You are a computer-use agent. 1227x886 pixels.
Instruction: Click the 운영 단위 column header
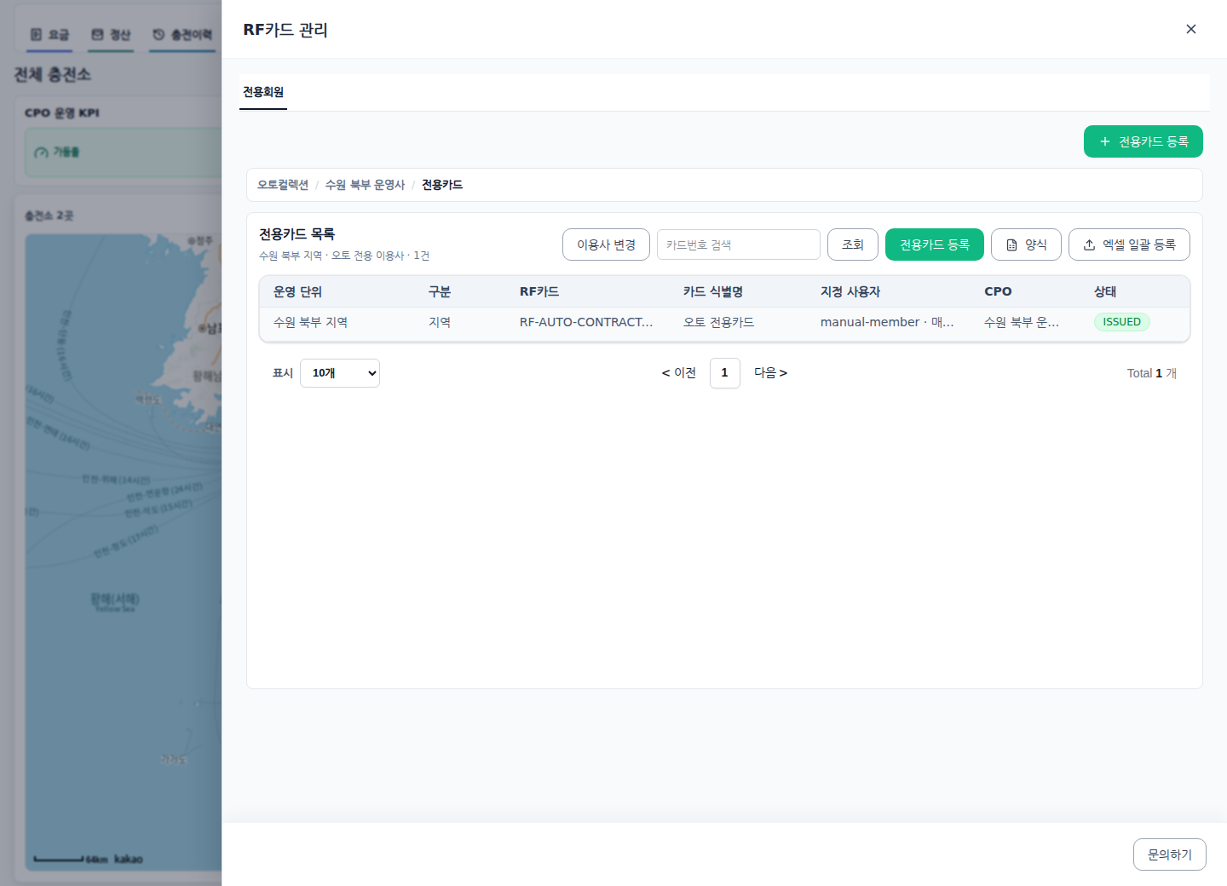(x=297, y=291)
